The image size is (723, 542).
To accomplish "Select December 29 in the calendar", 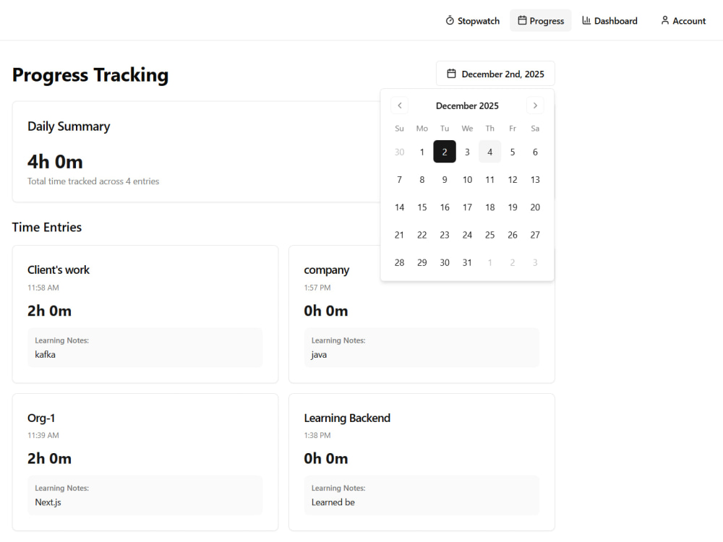I will (422, 262).
